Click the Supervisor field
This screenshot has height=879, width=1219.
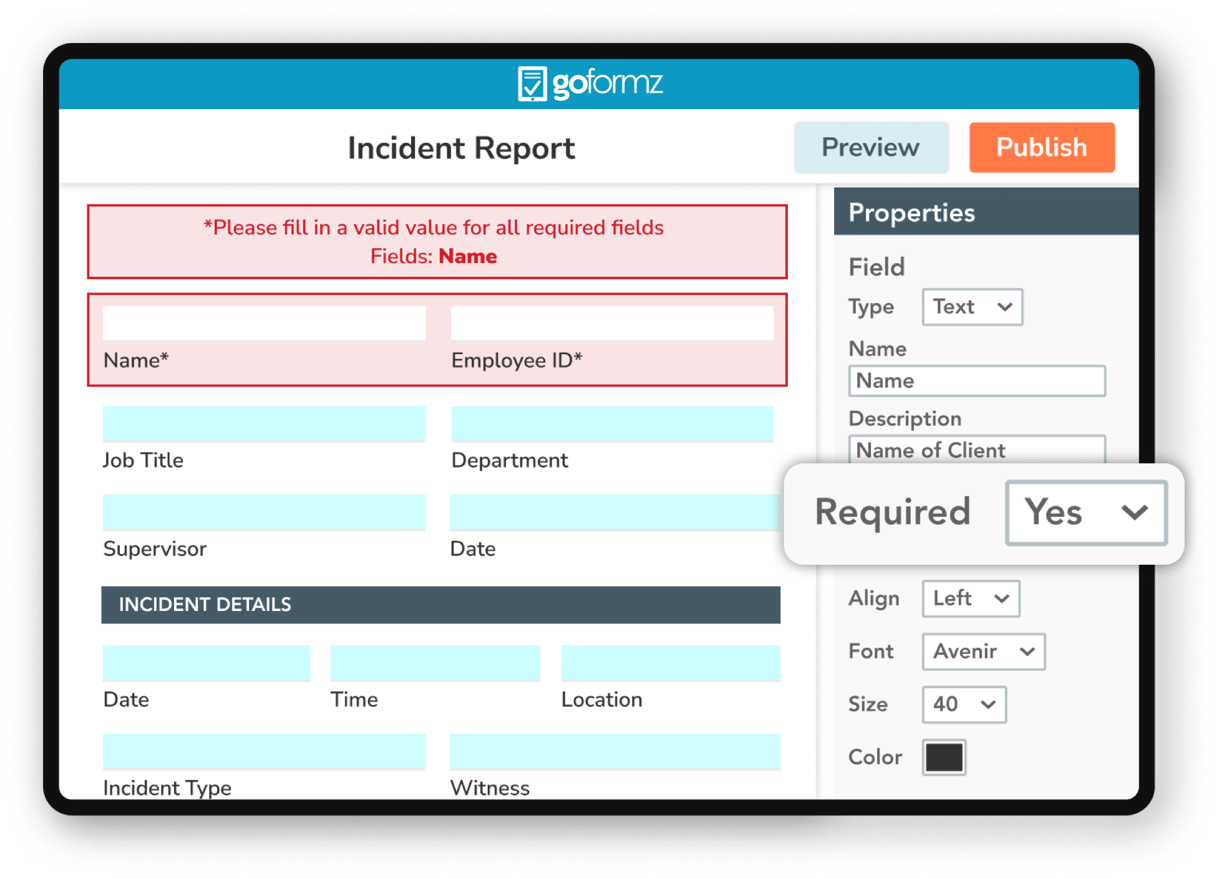tap(265, 512)
